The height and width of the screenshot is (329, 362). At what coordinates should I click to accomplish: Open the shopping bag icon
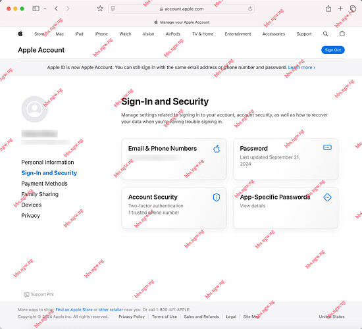coord(342,34)
